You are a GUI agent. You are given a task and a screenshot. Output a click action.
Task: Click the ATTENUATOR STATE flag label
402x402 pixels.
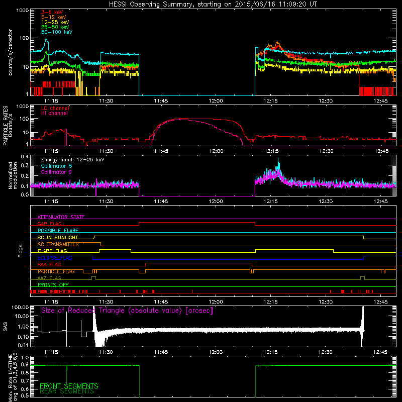61,217
